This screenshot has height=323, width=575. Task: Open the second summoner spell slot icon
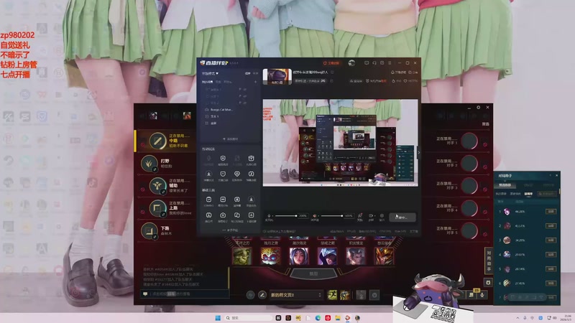tap(345, 295)
